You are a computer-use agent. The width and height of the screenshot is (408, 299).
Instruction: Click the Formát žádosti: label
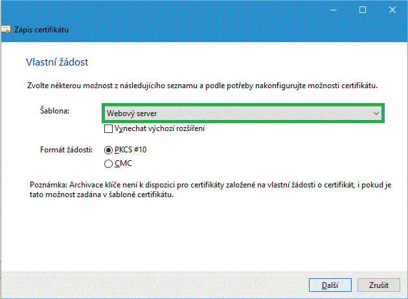tap(67, 150)
